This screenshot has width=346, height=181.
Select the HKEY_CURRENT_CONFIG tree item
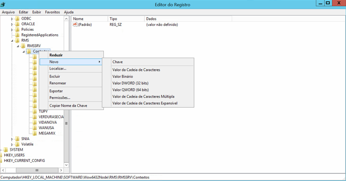(24, 161)
